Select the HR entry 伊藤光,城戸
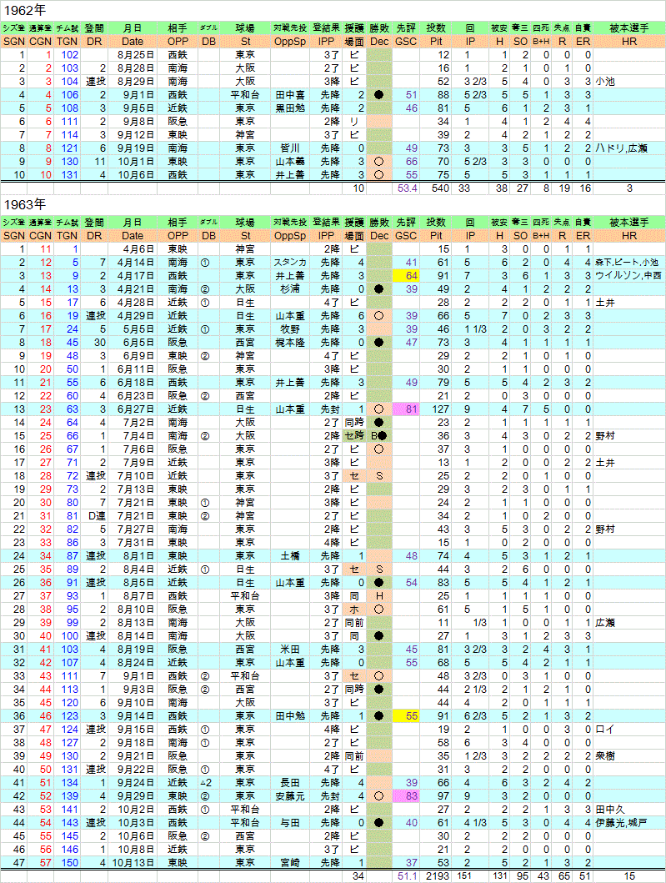 pos(622,823)
